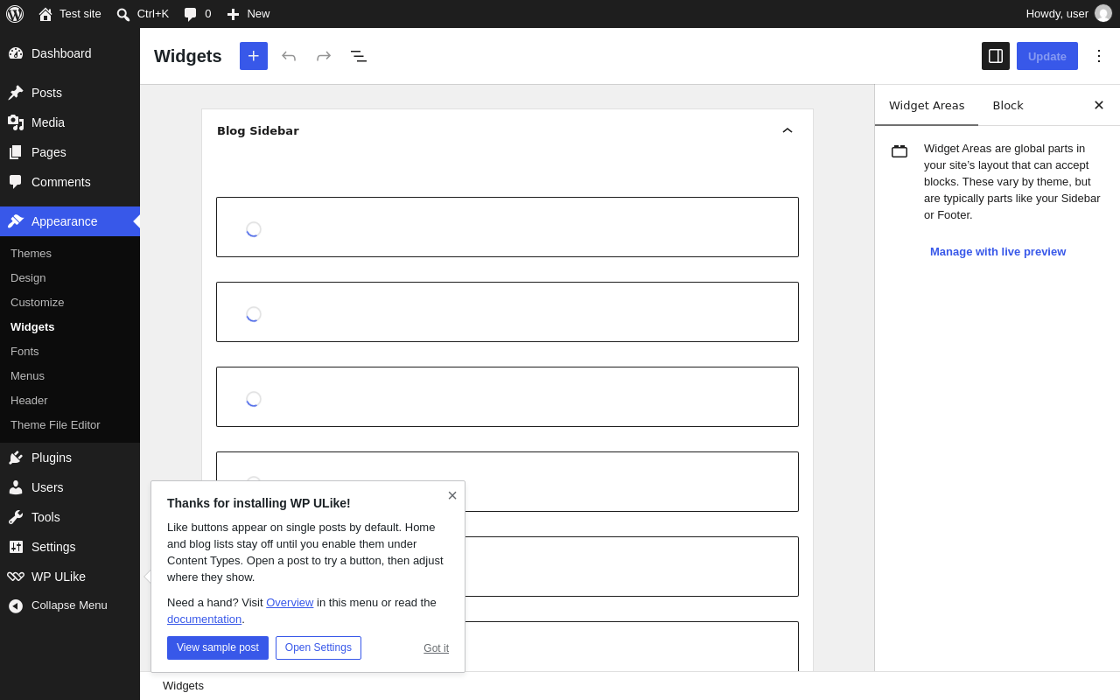Open Howdy, user account menu
Screen dimensions: 1120x700
[x=1068, y=14]
